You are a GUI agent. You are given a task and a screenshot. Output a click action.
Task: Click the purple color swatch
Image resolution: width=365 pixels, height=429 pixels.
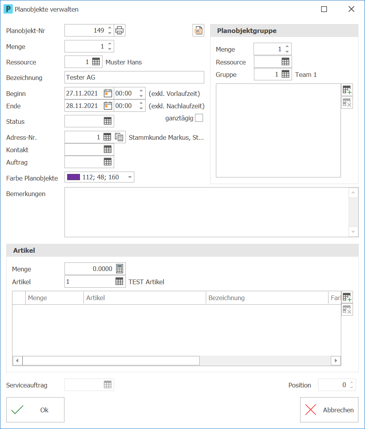coord(74,177)
